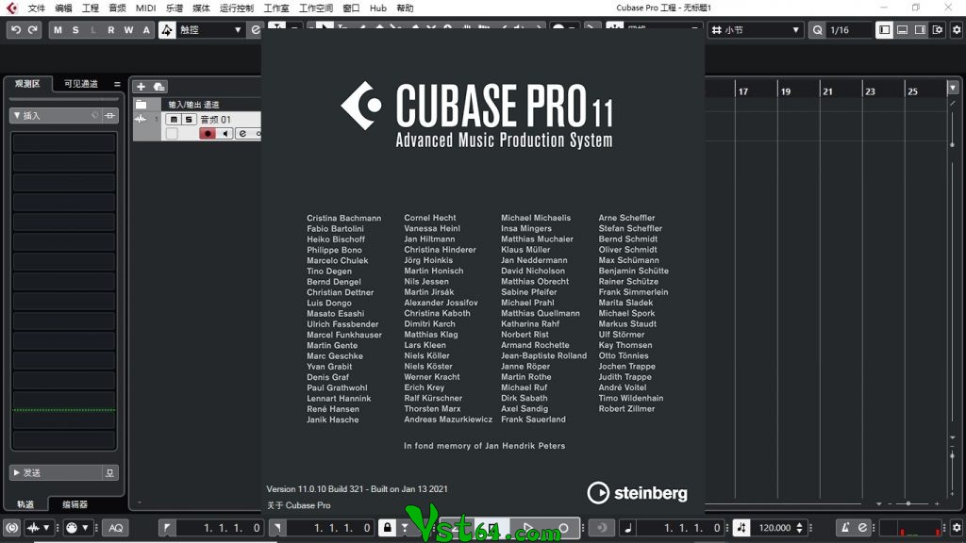This screenshot has height=543, width=966.
Task: Open track presets icon next to plus
Action: (158, 87)
